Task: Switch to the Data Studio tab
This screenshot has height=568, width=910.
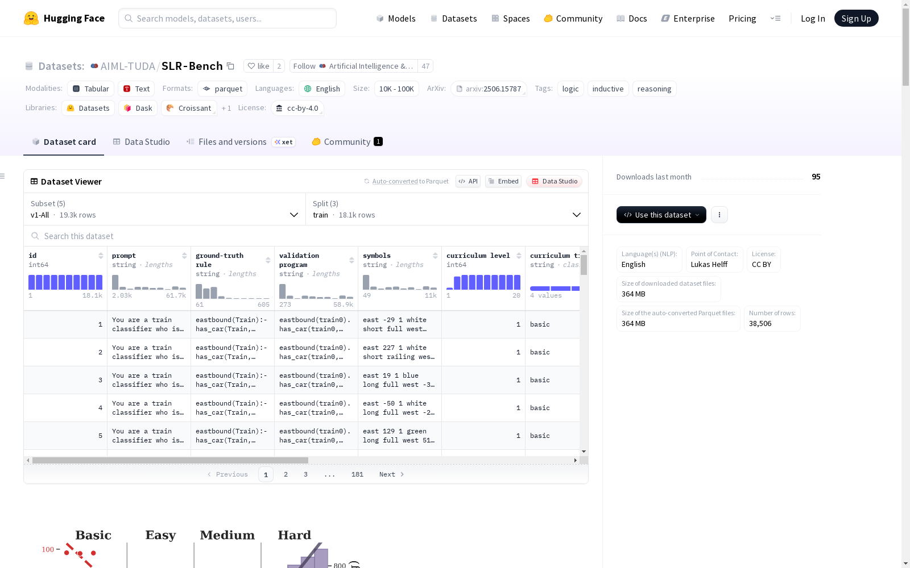Action: tap(141, 142)
